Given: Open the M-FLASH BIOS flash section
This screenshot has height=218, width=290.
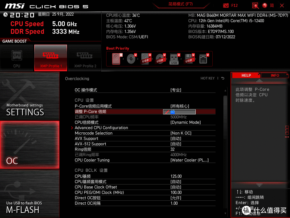Looking at the screenshot, I should [x=29, y=194].
